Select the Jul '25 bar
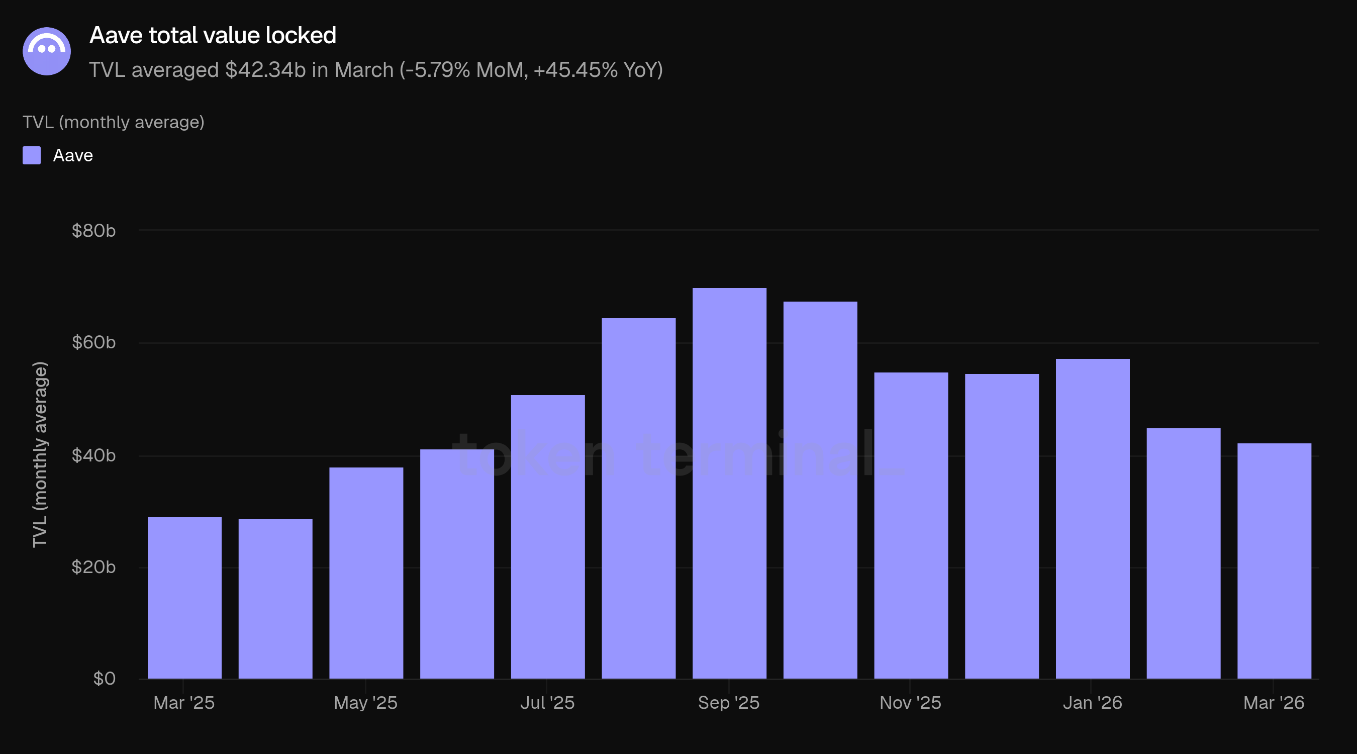 click(548, 536)
